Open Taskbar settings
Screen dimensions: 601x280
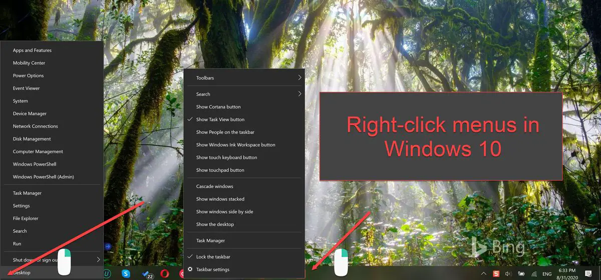click(244, 269)
